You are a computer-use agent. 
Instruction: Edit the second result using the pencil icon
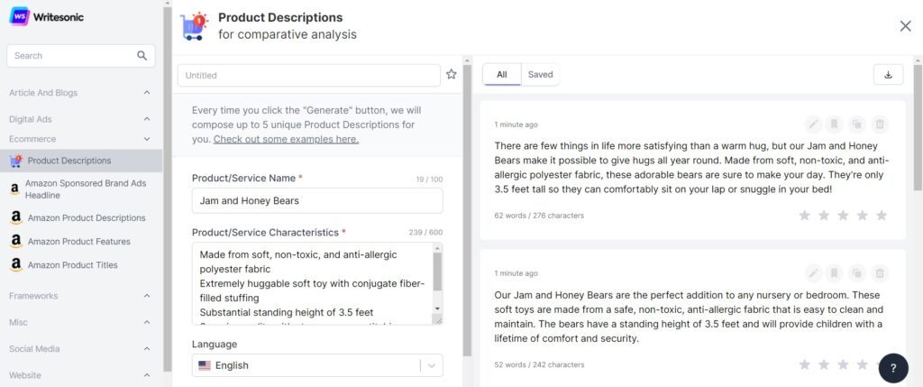pos(813,272)
